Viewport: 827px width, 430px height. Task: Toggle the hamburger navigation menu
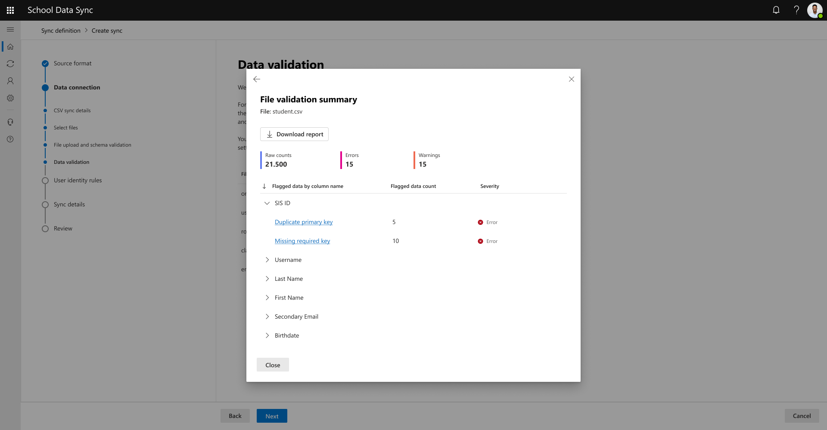(10, 30)
